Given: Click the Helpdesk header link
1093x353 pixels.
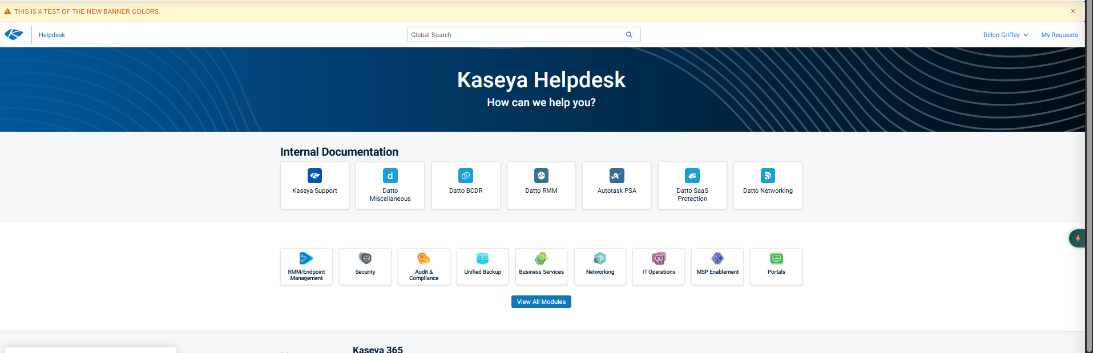Looking at the screenshot, I should pyautogui.click(x=52, y=35).
